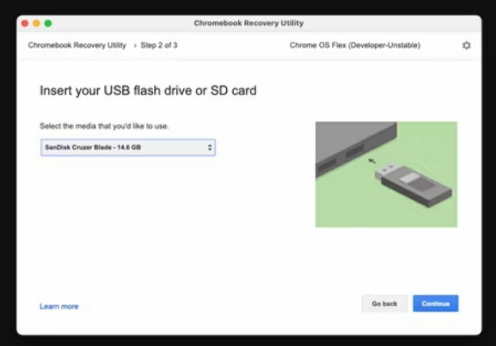Close the Chromebook Recovery Utility window
Image resolution: width=496 pixels, height=346 pixels.
[25, 23]
